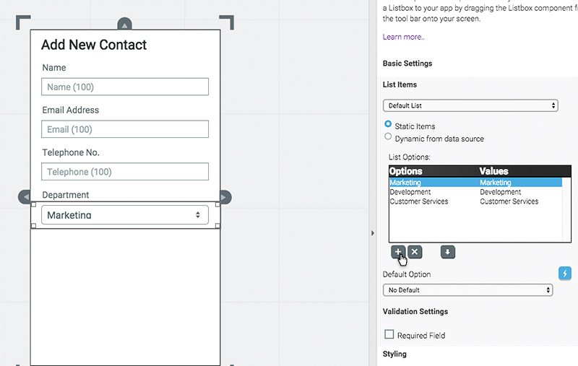Delete selected list option with X button
The height and width of the screenshot is (366, 578).
coord(415,252)
